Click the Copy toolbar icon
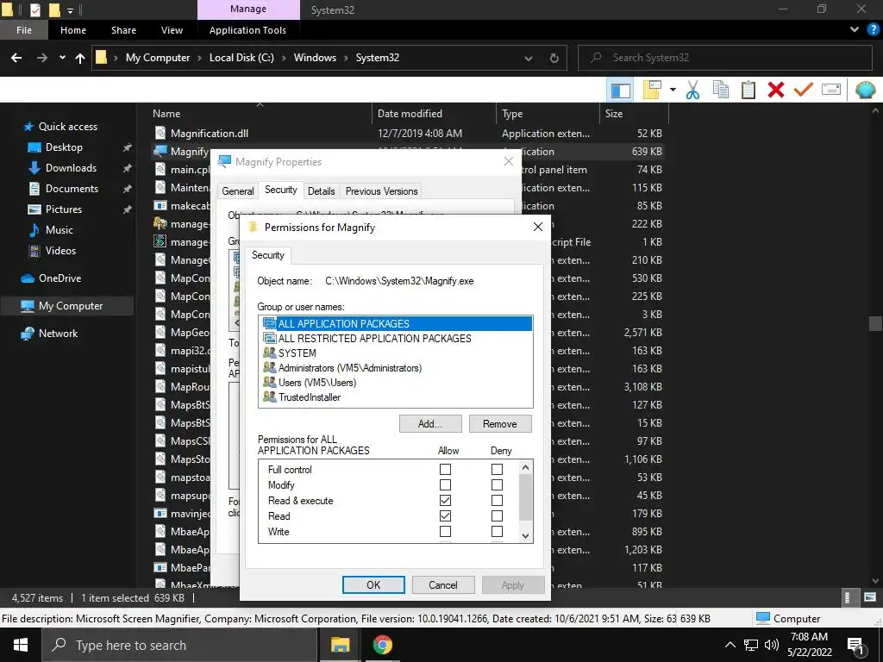The width and height of the screenshot is (883, 662). coord(721,90)
